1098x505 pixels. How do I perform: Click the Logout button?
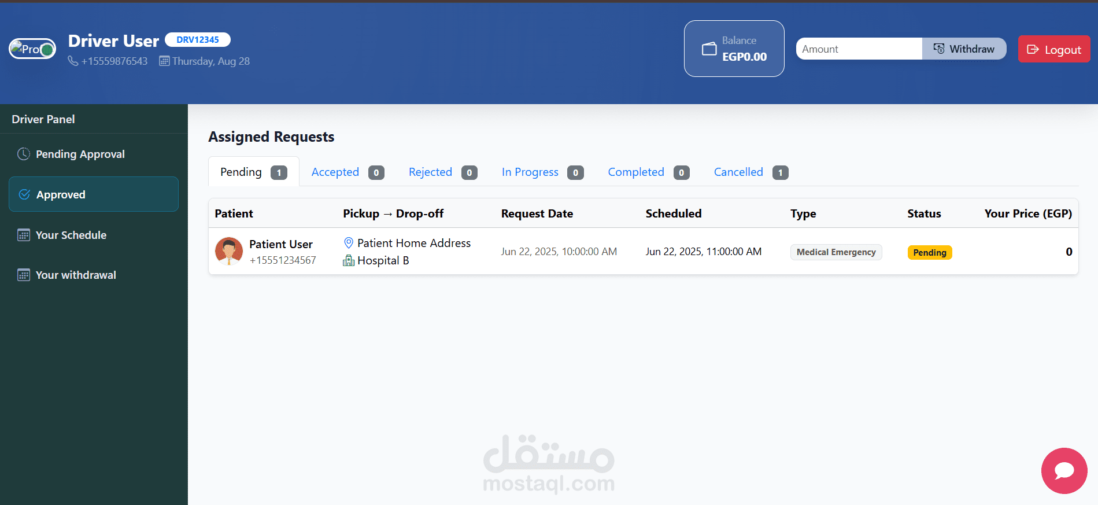coord(1054,49)
